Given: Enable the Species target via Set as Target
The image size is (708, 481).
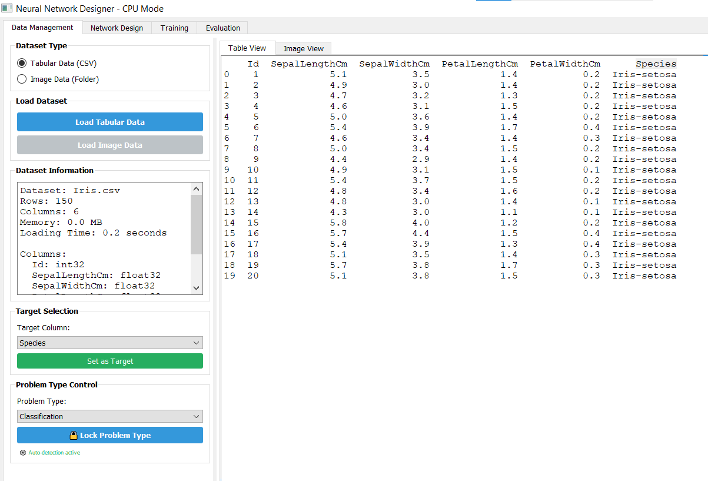Looking at the screenshot, I should pyautogui.click(x=109, y=360).
